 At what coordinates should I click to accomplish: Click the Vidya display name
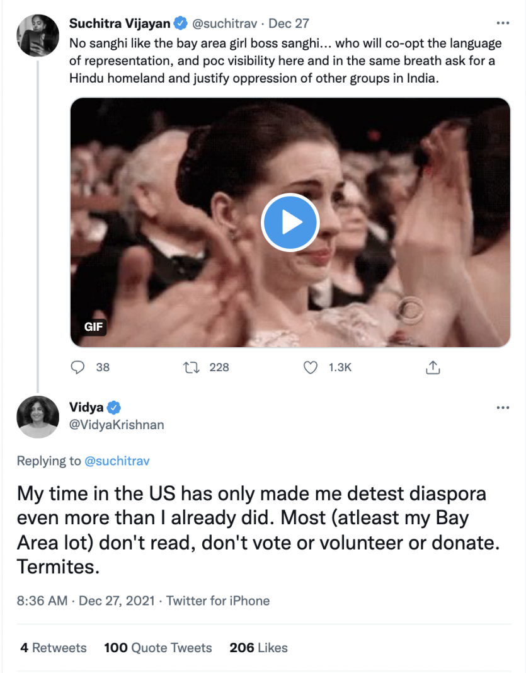86,407
